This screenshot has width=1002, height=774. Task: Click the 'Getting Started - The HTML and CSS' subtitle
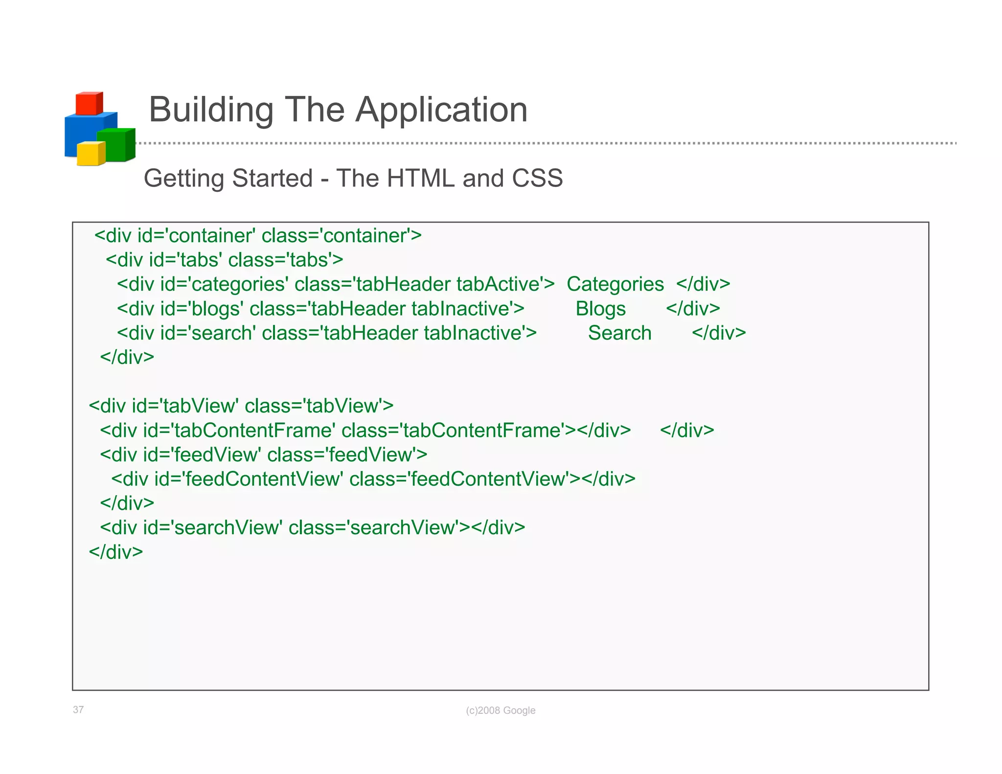click(353, 178)
